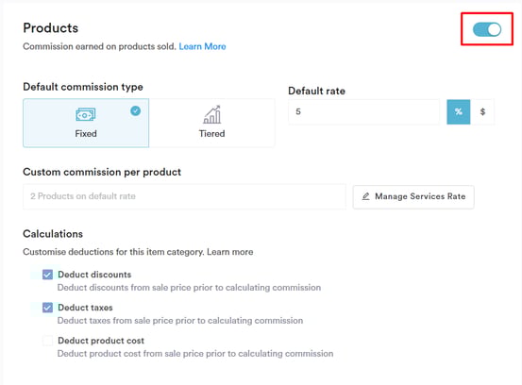Select the Tiered commission chart icon
Image resolution: width=522 pixels, height=385 pixels.
point(212,114)
